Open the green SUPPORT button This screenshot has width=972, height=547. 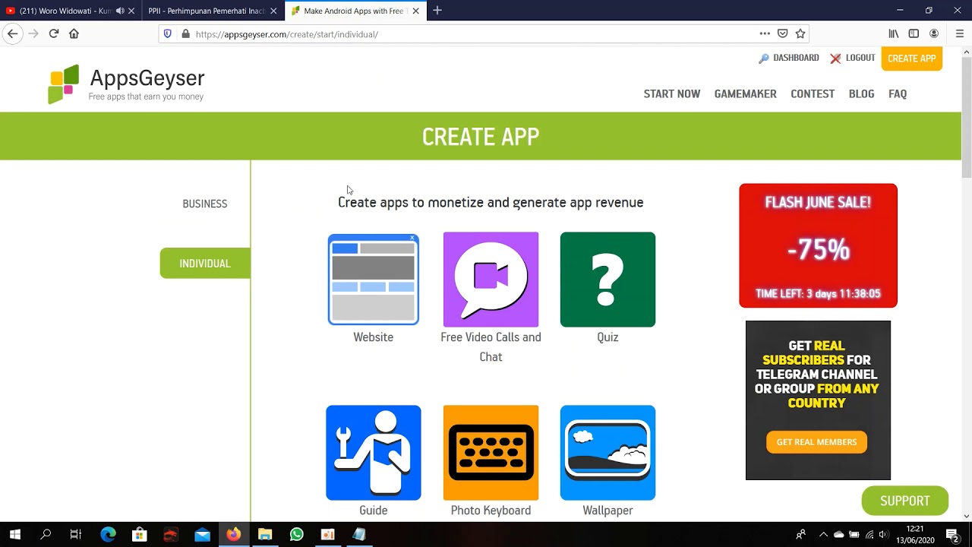tap(905, 501)
